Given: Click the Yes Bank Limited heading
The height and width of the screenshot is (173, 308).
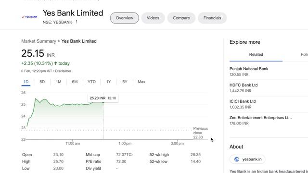Looking at the screenshot, I should pos(73,13).
